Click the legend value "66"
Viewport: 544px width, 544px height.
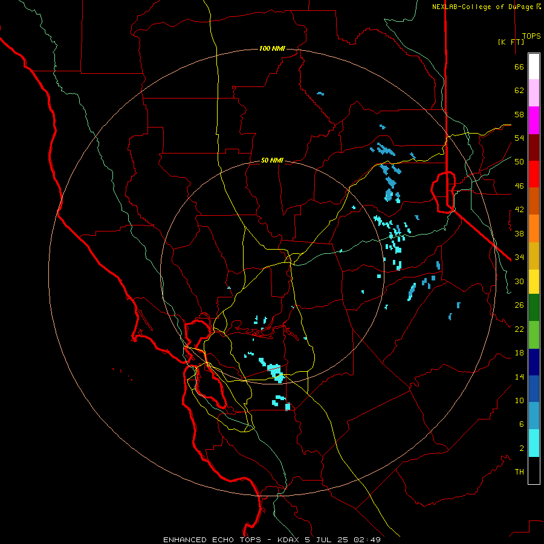[x=519, y=67]
